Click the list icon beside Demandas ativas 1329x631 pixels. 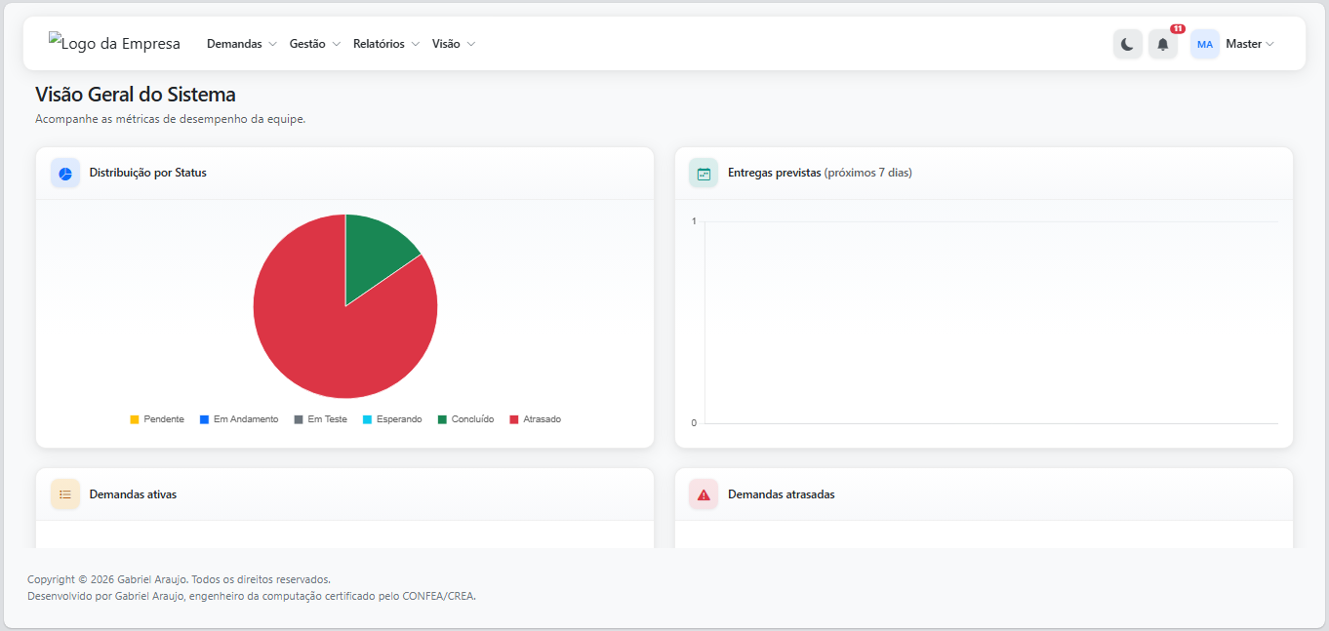(x=65, y=494)
